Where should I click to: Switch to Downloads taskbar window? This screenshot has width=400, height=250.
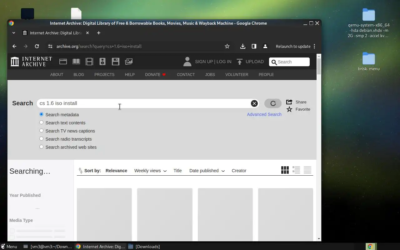click(144, 247)
